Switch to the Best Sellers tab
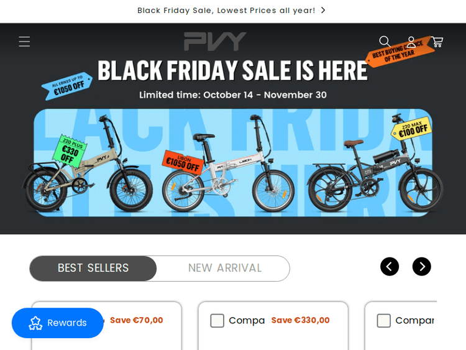The height and width of the screenshot is (350, 466). pos(93,268)
